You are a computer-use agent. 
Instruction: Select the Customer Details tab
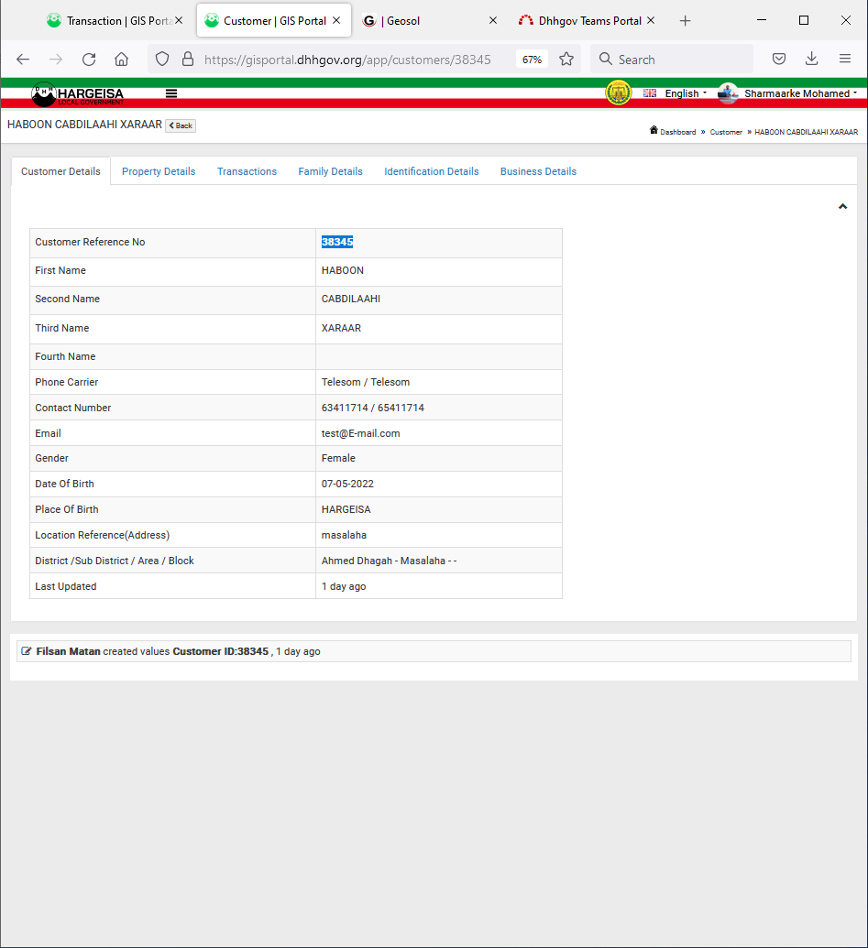[x=60, y=171]
